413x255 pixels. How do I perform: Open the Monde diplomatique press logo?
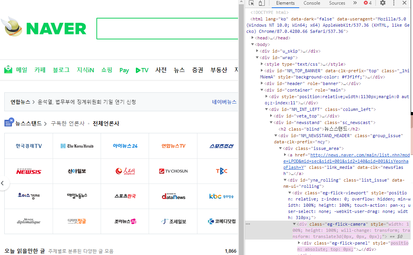[x=29, y=221]
